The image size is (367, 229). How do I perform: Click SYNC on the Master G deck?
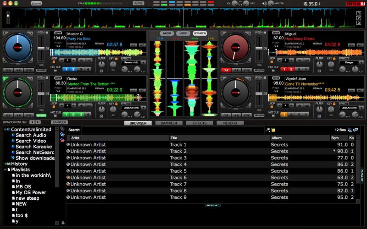click(x=29, y=70)
